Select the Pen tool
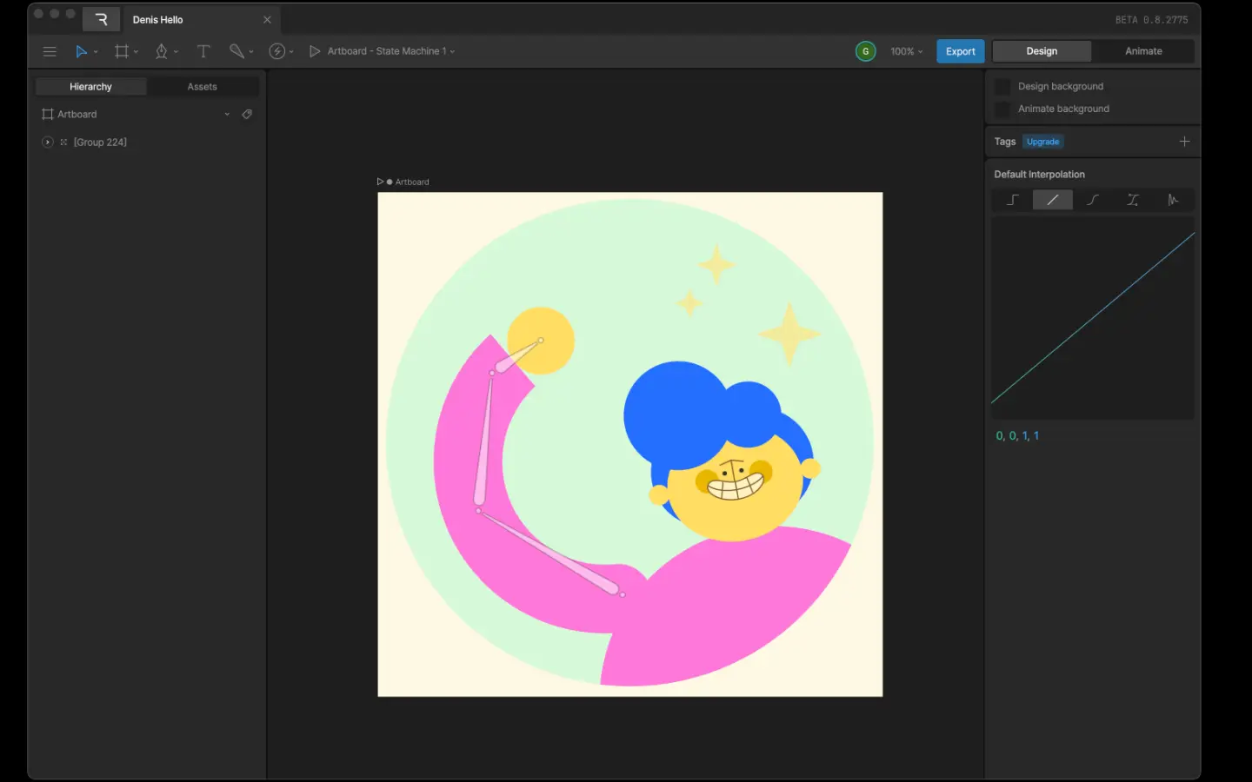 [x=161, y=51]
